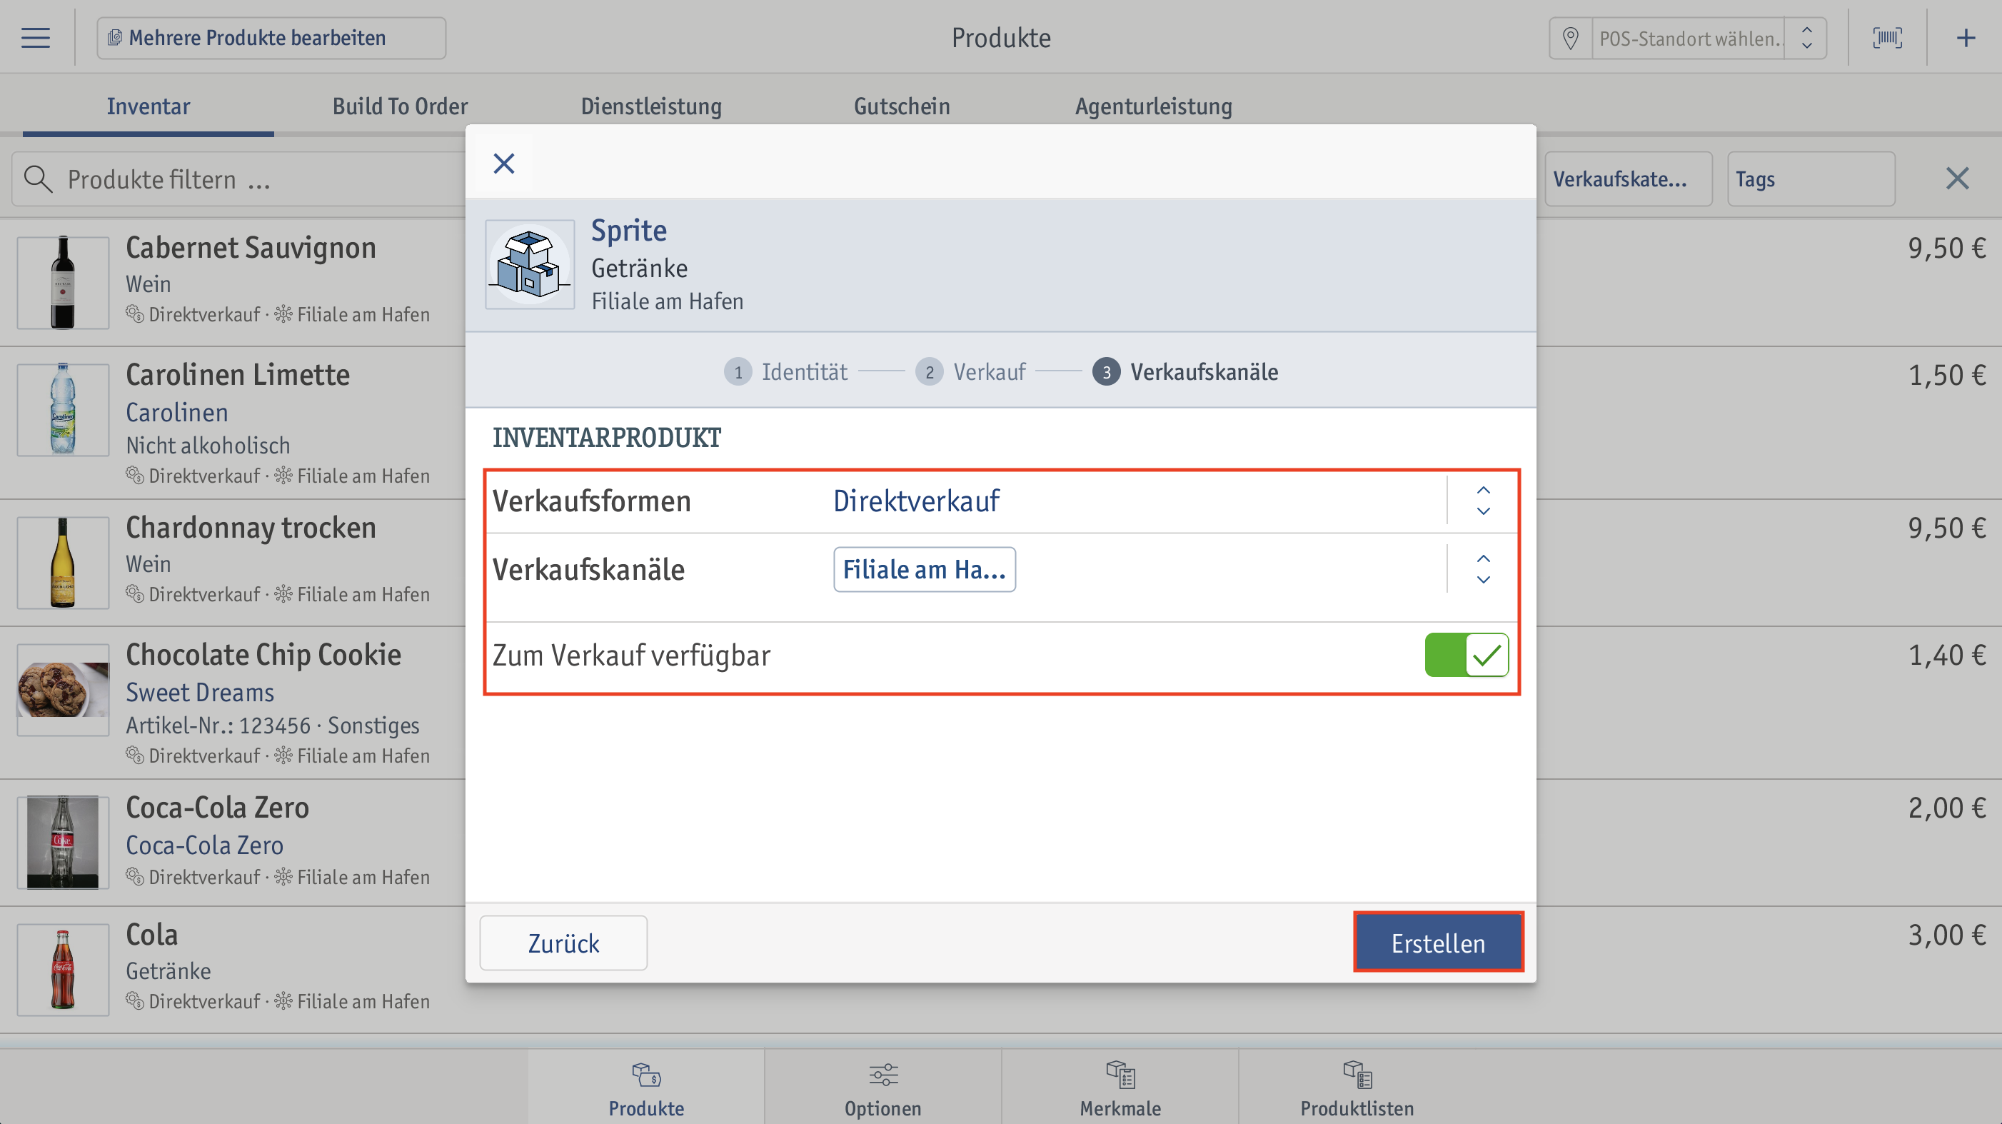The width and height of the screenshot is (2002, 1124).
Task: Click the Cola product title
Action: pyautogui.click(x=151, y=934)
